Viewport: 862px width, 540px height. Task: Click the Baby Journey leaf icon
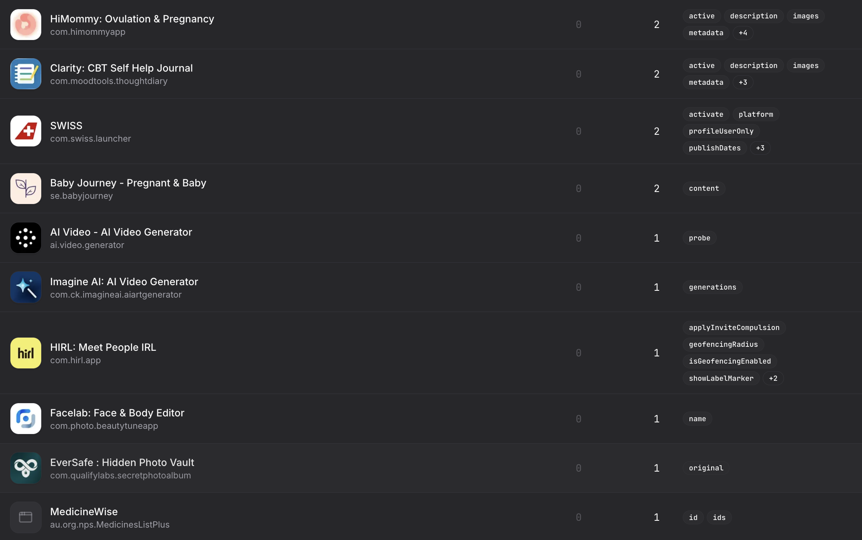26,188
